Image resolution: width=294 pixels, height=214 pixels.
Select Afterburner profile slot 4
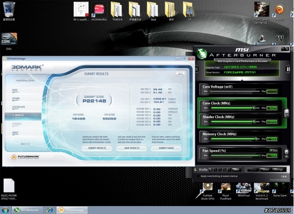[225, 170]
